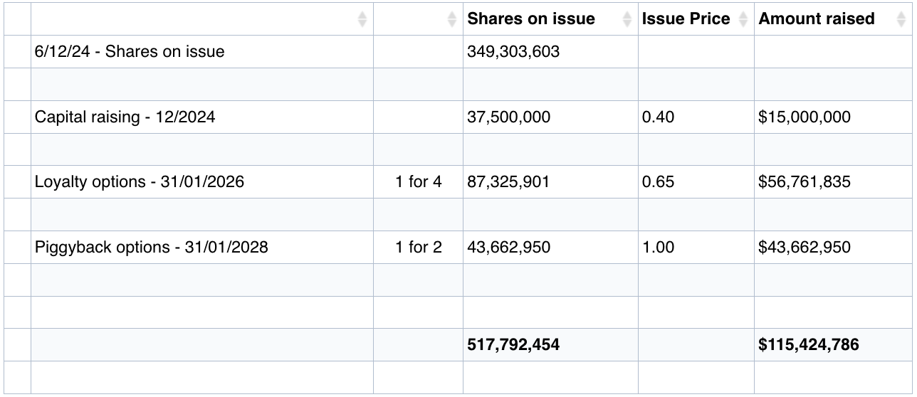917x397 pixels.
Task: Click the sort arrows beside Amount raised
Action: point(901,19)
